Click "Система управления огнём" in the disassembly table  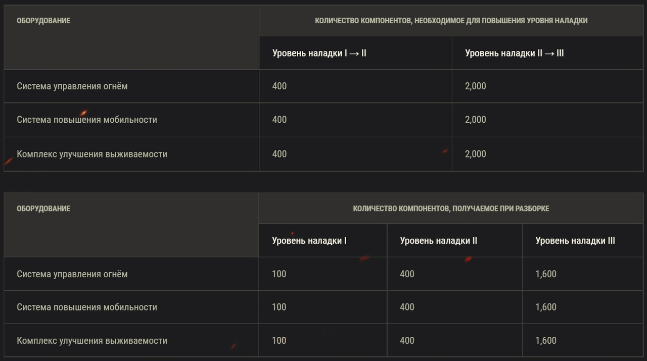(x=72, y=274)
